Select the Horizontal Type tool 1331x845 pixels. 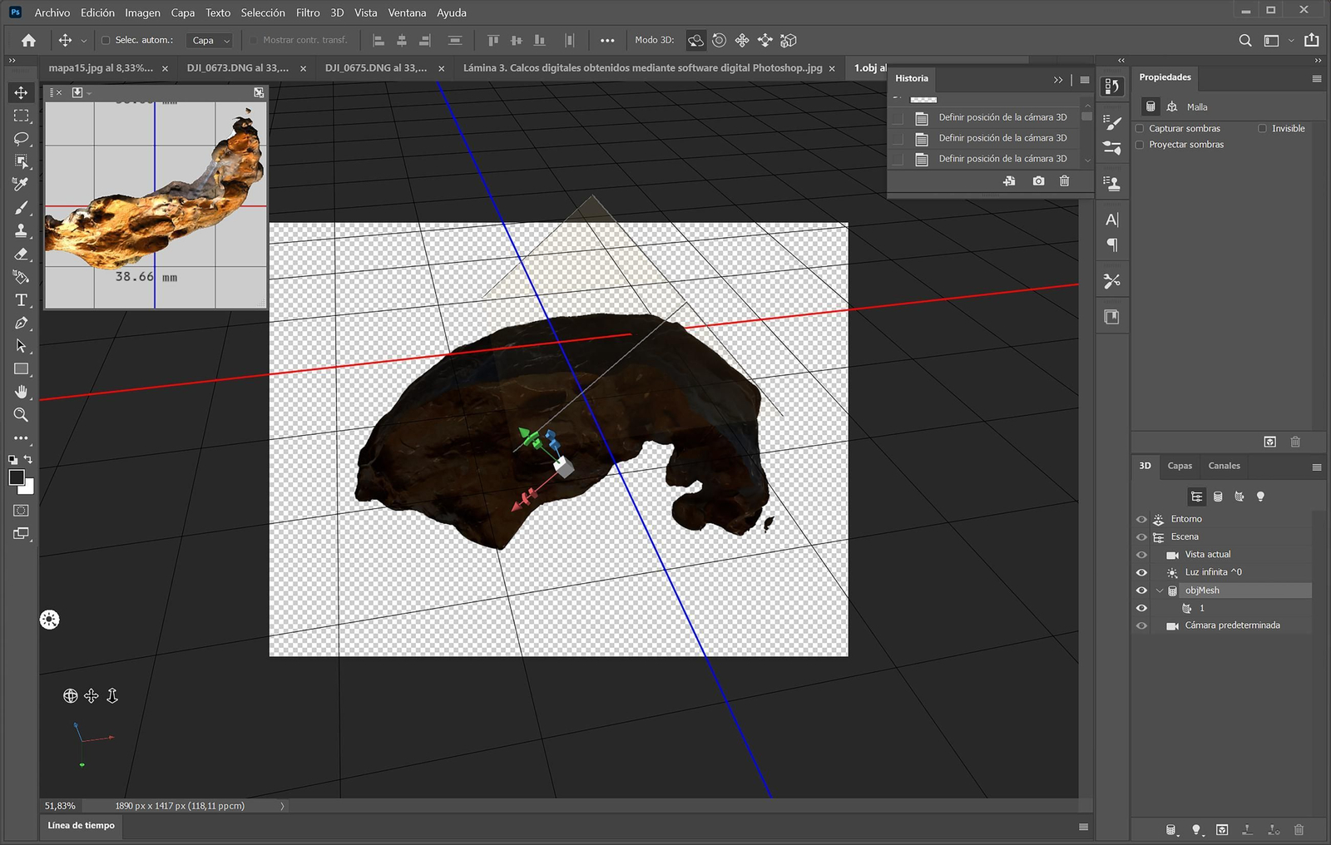click(x=22, y=299)
